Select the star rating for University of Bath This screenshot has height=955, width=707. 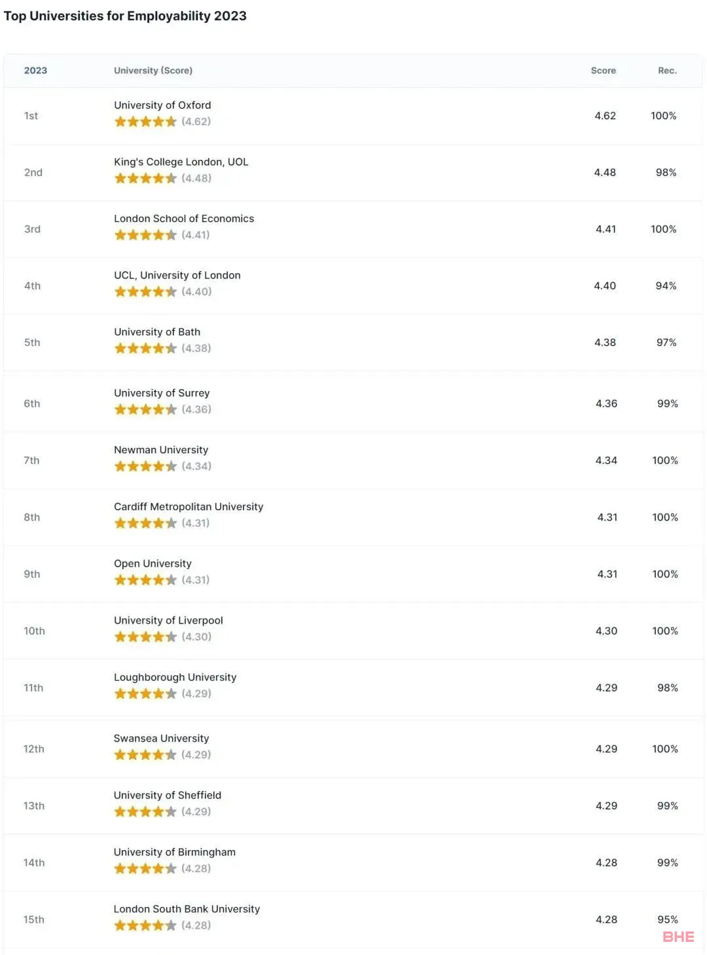(x=145, y=348)
